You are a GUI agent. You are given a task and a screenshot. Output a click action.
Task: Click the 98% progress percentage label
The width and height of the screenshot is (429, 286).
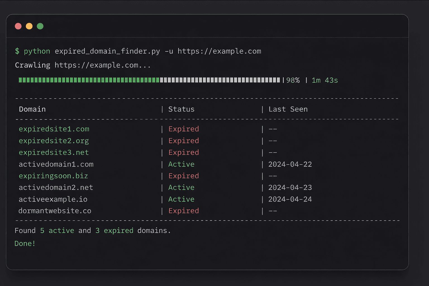click(292, 80)
